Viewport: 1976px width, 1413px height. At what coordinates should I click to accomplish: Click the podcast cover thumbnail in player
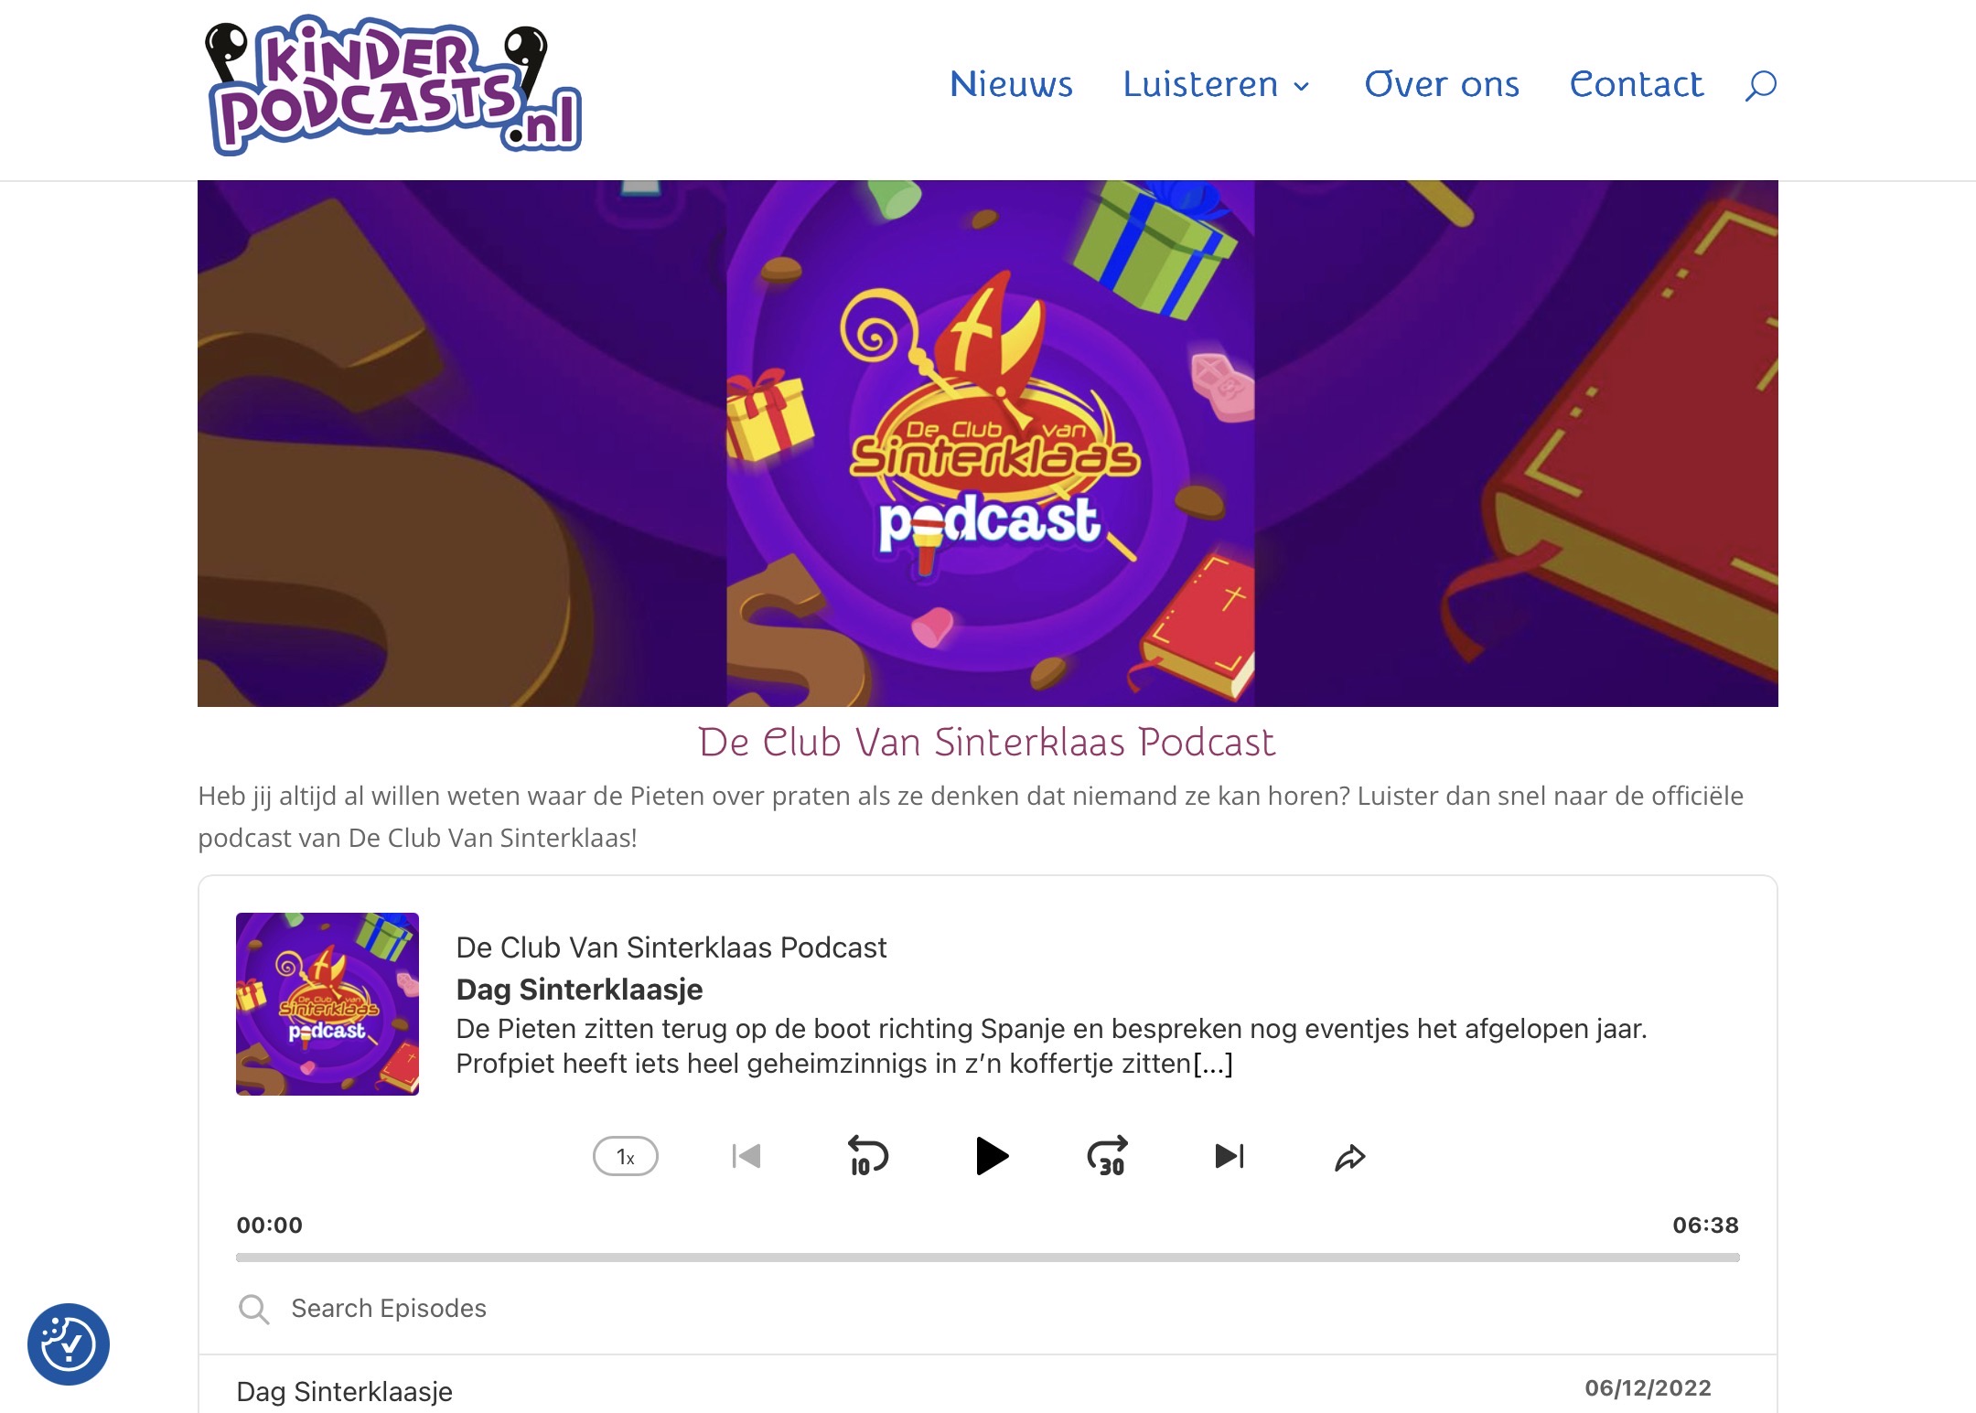(x=328, y=1003)
